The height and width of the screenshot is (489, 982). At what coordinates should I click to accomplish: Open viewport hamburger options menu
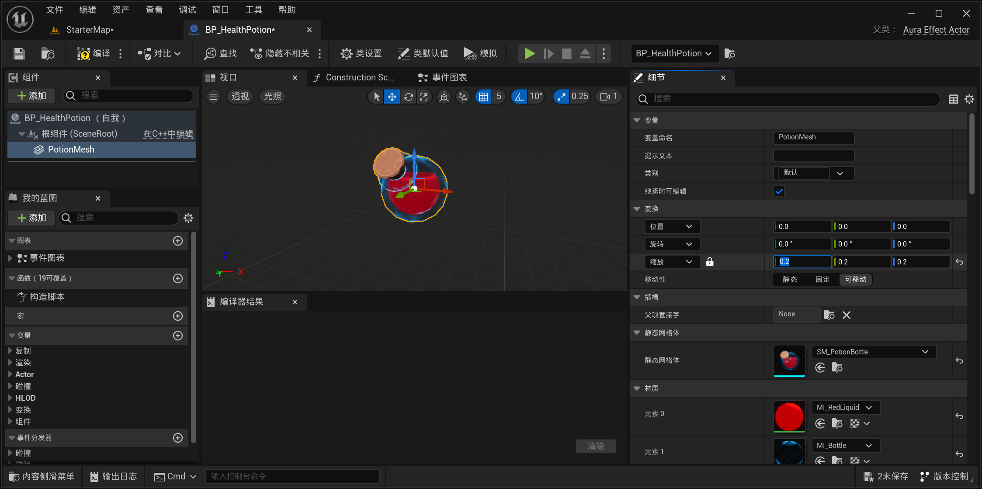click(213, 97)
